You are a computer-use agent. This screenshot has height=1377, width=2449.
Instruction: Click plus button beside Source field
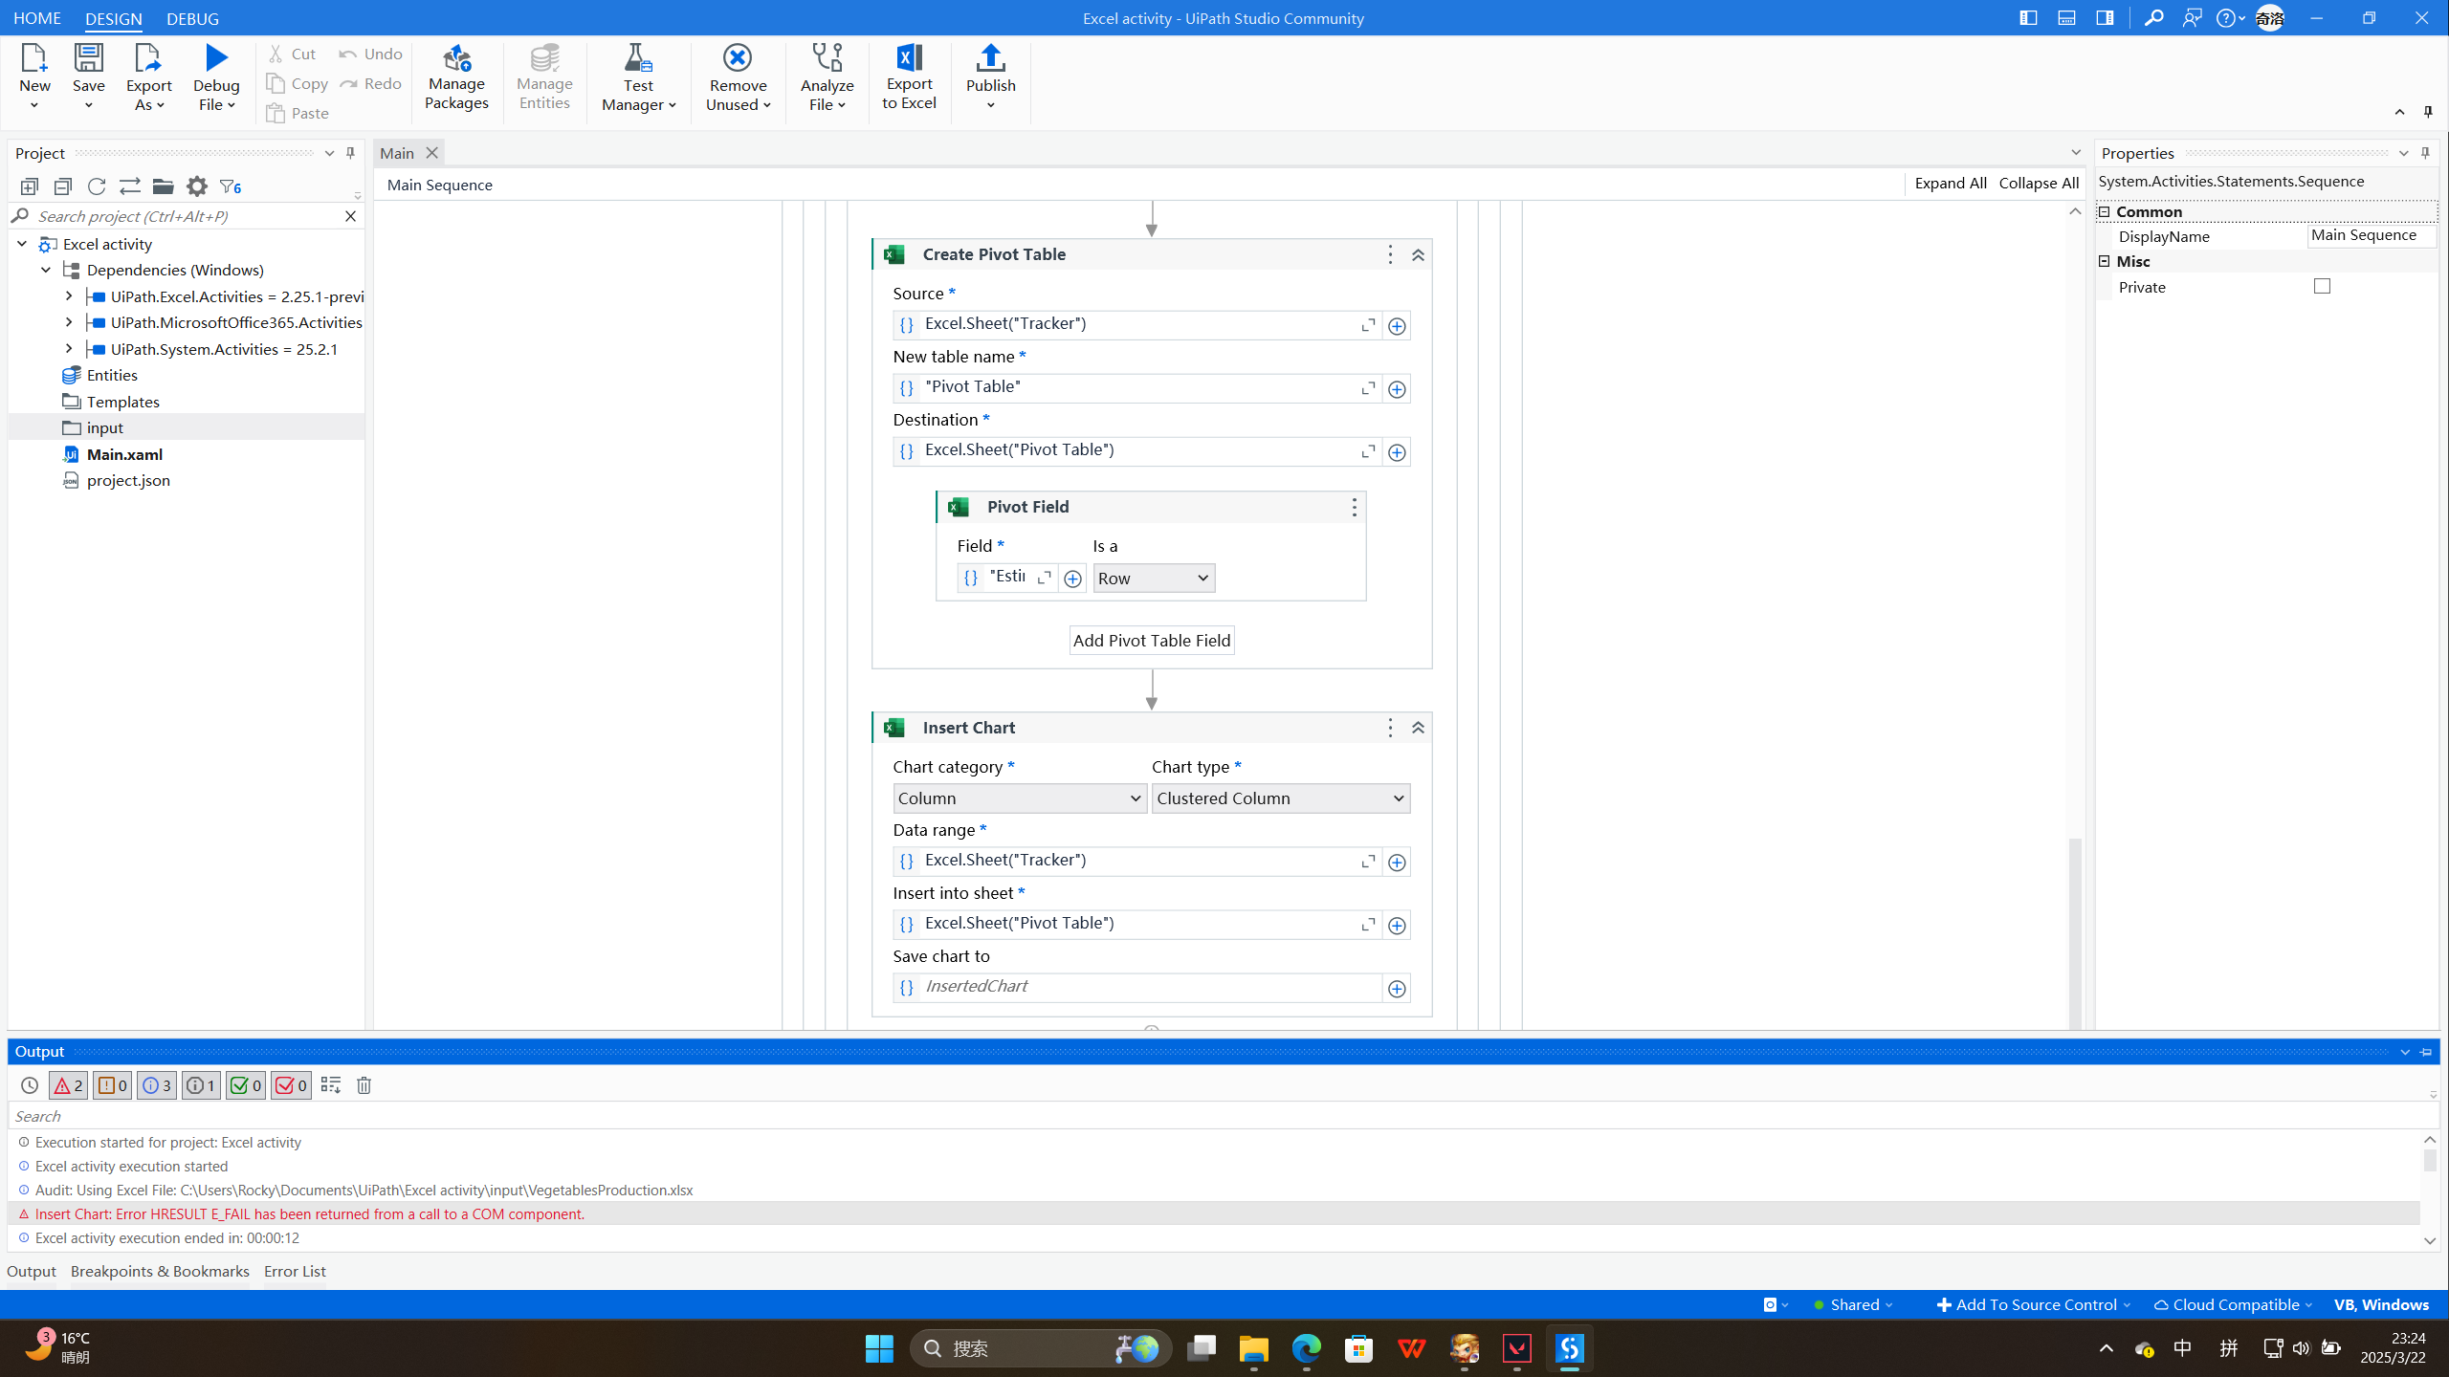(x=1397, y=326)
